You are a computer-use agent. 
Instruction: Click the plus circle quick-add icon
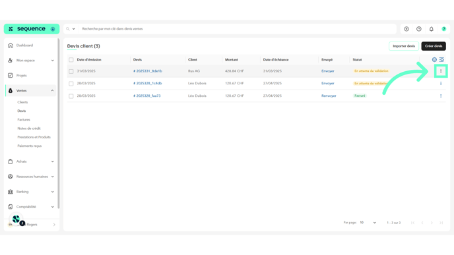pyautogui.click(x=406, y=29)
